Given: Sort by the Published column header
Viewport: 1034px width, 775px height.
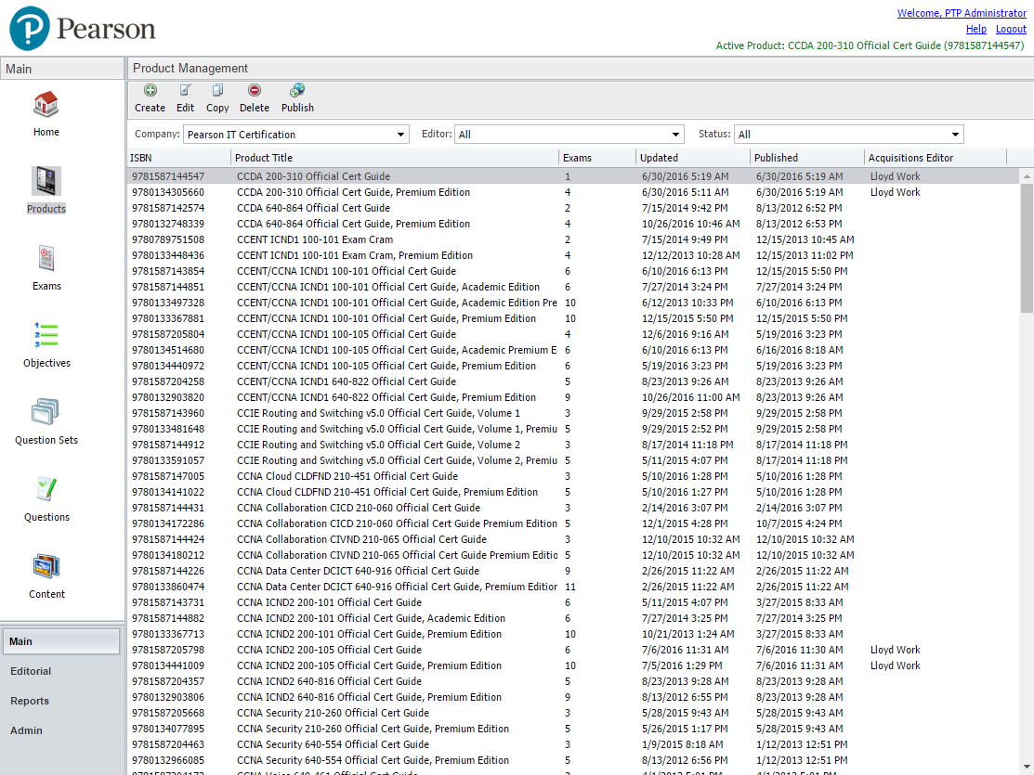Looking at the screenshot, I should coord(807,158).
